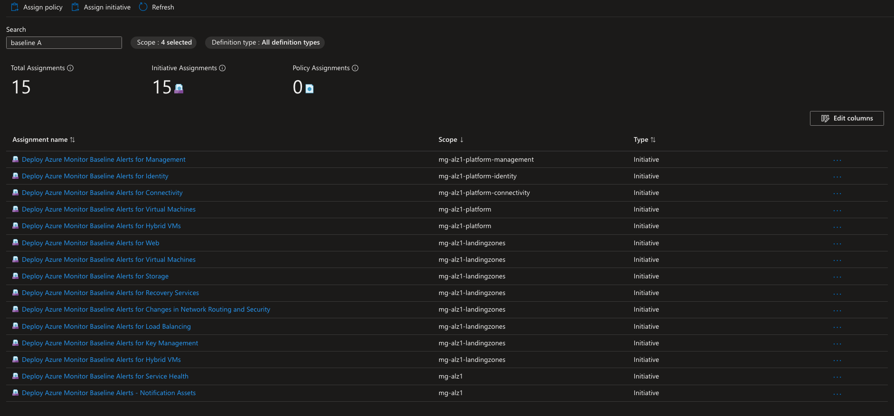This screenshot has width=894, height=416.
Task: Click the Edit columns button
Action: tap(847, 118)
